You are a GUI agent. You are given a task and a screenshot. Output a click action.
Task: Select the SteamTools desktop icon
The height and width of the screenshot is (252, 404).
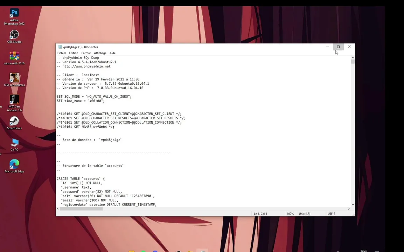coord(14,123)
